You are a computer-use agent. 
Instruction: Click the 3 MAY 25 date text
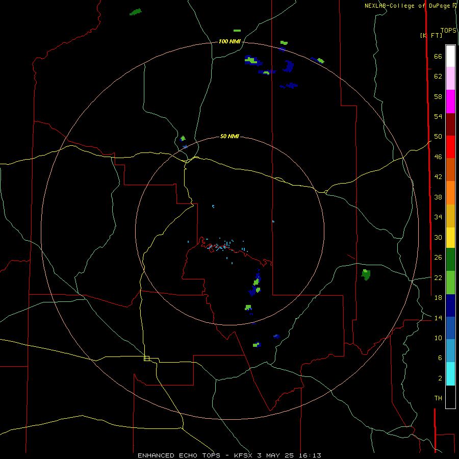point(276,455)
